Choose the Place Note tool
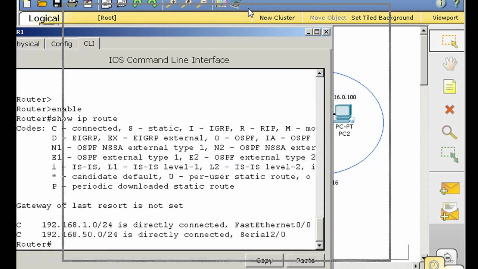Screen dimensions: 478x269 tap(449, 87)
